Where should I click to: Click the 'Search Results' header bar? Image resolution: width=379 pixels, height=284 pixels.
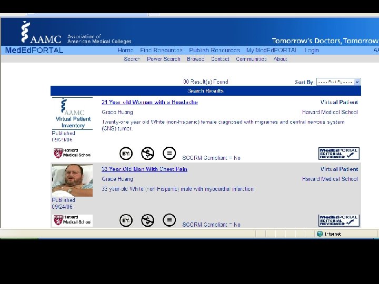[206, 91]
